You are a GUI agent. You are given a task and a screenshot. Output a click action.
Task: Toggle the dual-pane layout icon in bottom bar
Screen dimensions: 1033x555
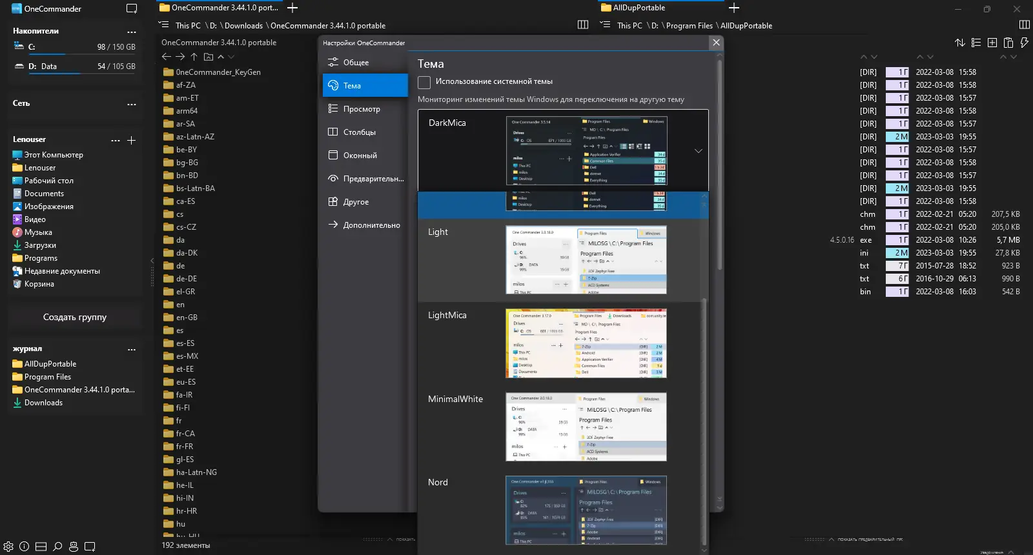click(x=41, y=546)
